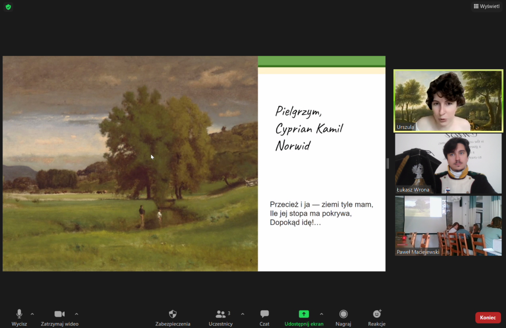Screen dimensions: 506x328
Task: Select Paweł Maciejewski's video thumbnail
Action: 448,225
